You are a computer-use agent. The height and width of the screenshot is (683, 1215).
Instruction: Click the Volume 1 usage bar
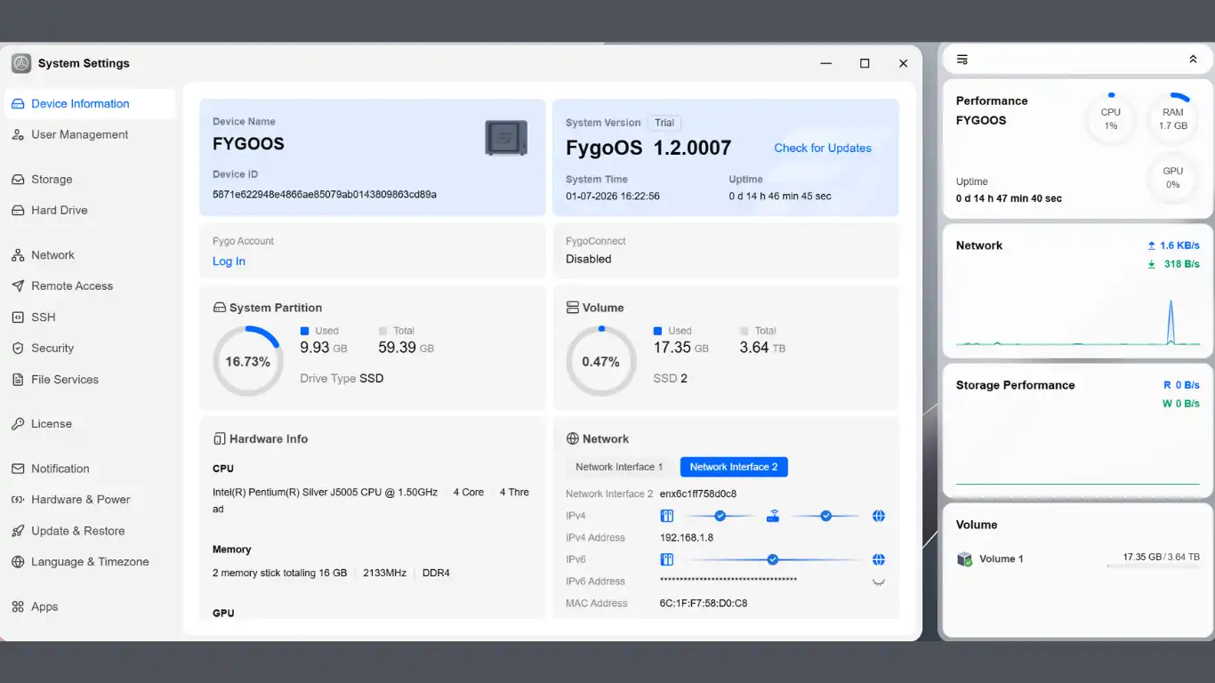tap(1153, 566)
